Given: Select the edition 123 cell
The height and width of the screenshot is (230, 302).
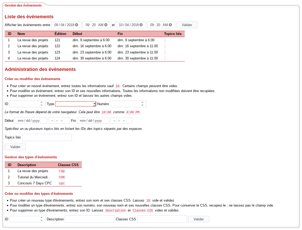Looking at the screenshot, I should [x=57, y=52].
